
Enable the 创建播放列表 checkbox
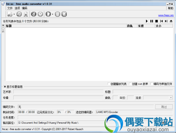click(109, 84)
